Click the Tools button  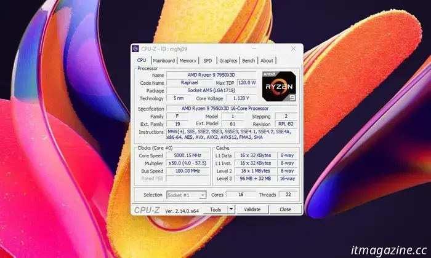216,209
